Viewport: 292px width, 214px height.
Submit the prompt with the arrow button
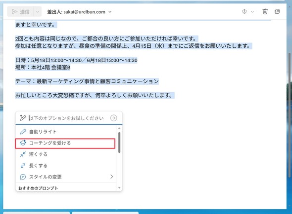114,118
